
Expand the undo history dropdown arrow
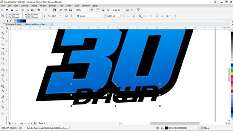tap(42, 10)
